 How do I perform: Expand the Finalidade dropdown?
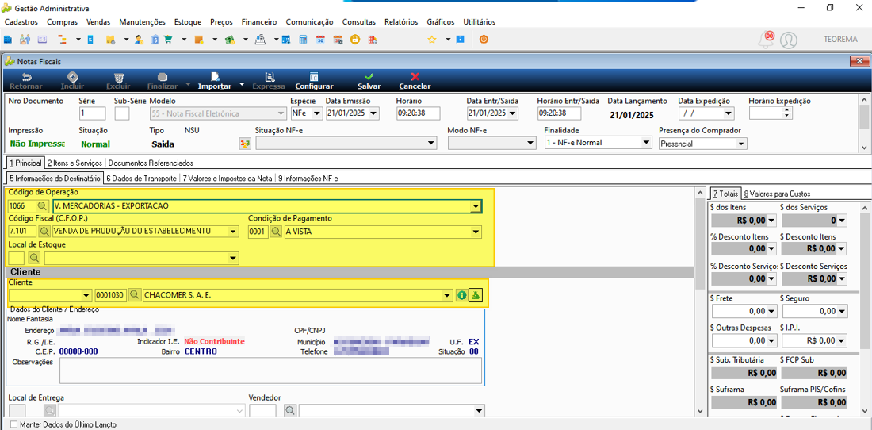[645, 143]
